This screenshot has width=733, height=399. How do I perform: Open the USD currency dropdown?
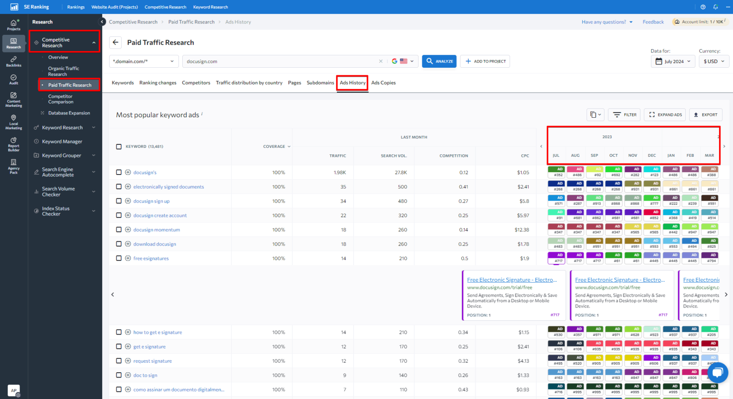713,61
